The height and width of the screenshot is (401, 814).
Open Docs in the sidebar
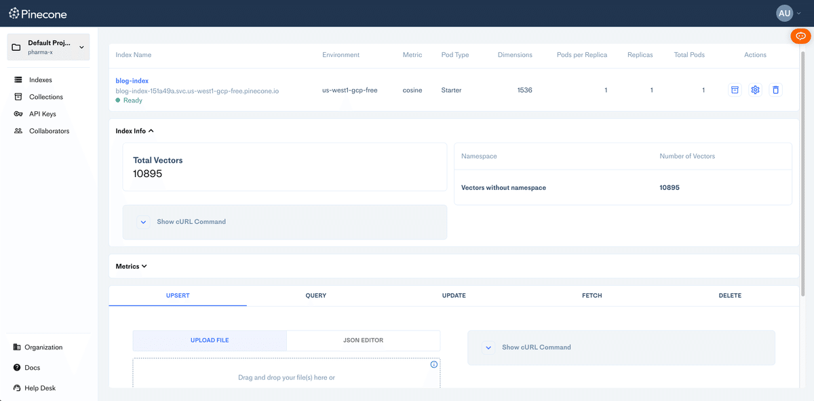click(32, 368)
